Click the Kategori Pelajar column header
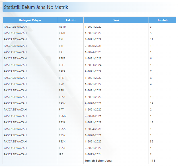Screen dimensions: 179x167 coord(30,20)
